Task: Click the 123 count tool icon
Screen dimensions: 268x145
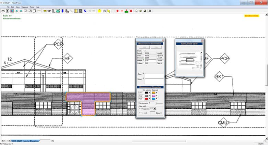Action: click(104, 11)
